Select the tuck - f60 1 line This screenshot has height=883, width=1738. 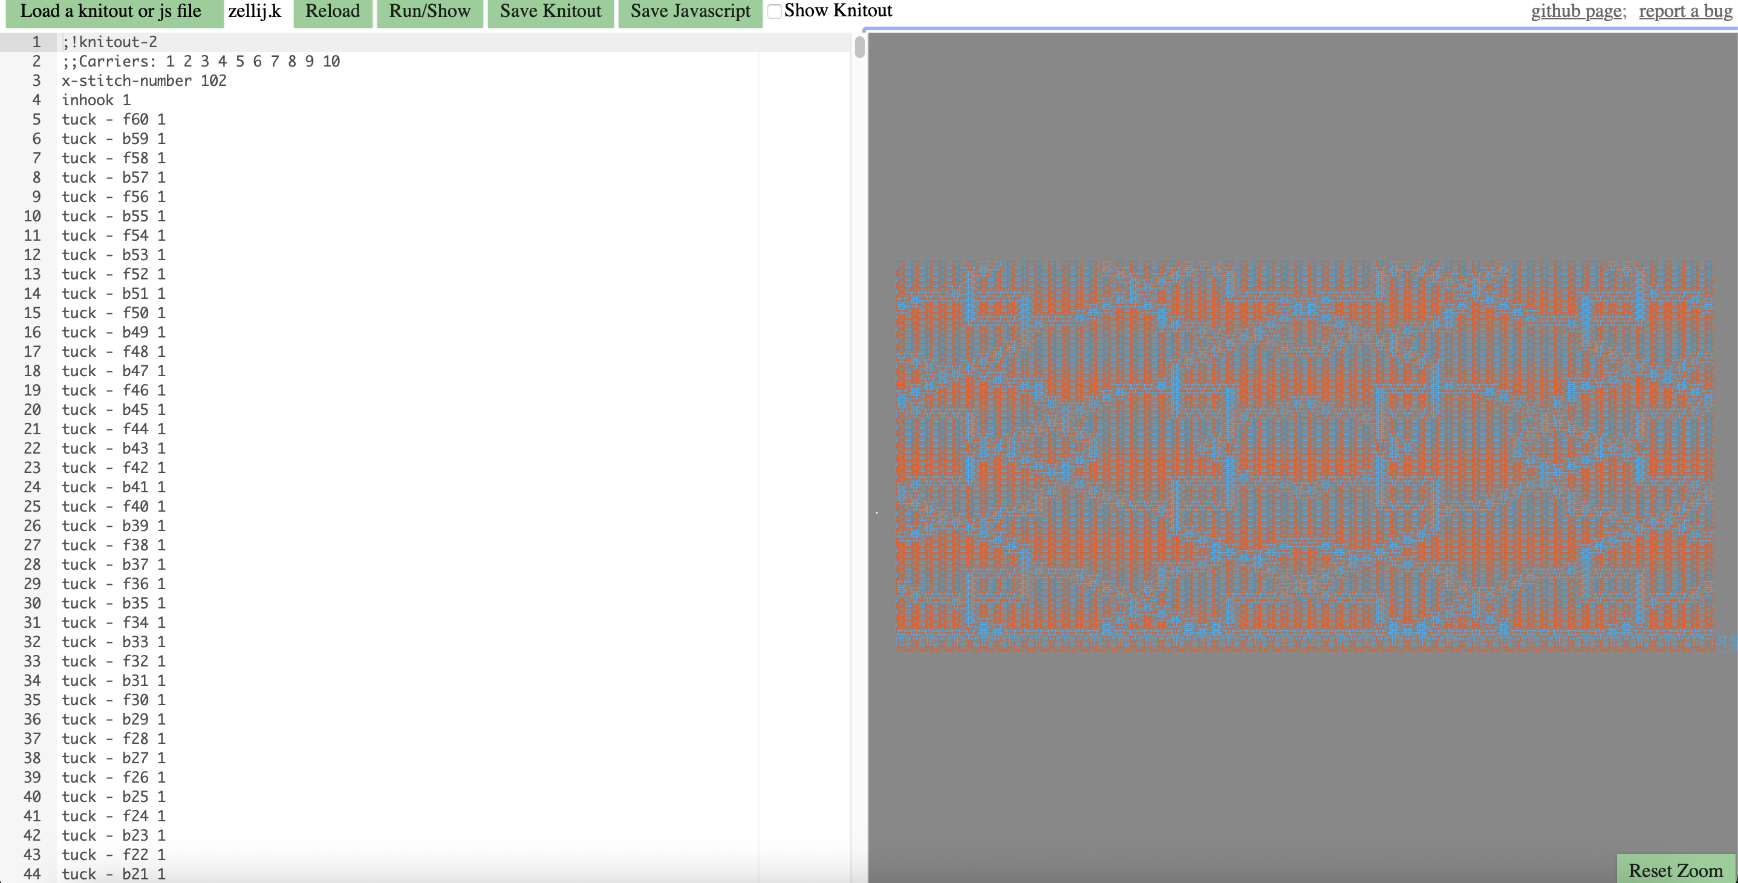tap(112, 119)
